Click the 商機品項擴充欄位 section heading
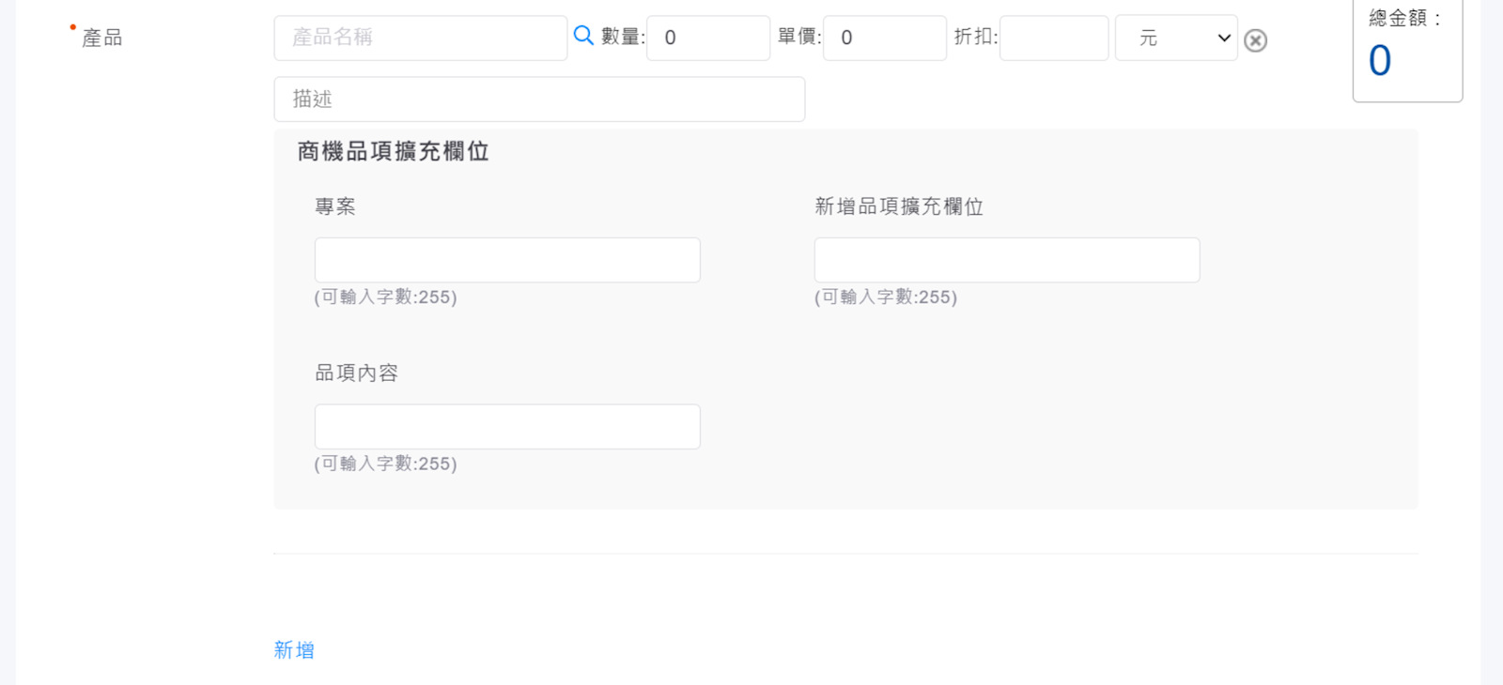 tap(393, 152)
